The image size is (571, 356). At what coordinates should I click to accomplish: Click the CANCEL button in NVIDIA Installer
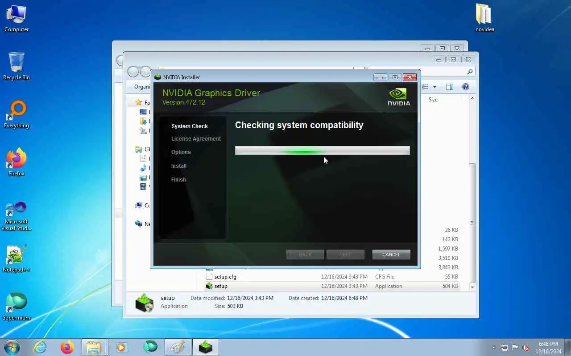[391, 255]
